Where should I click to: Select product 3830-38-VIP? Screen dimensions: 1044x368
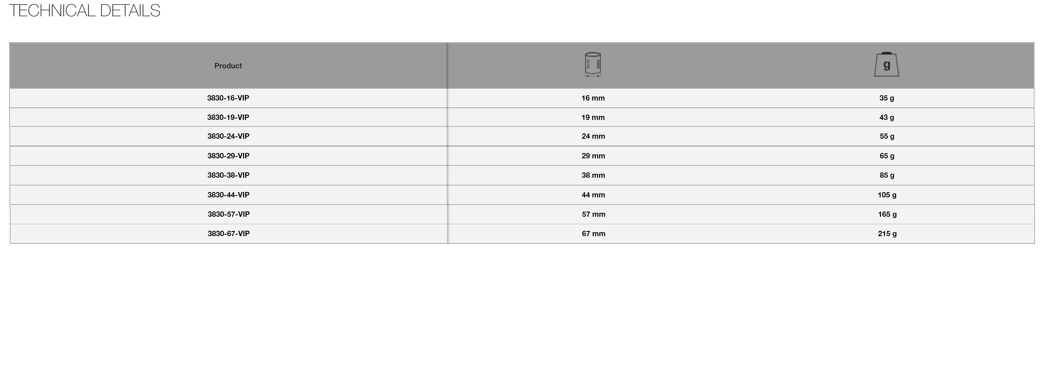[228, 175]
